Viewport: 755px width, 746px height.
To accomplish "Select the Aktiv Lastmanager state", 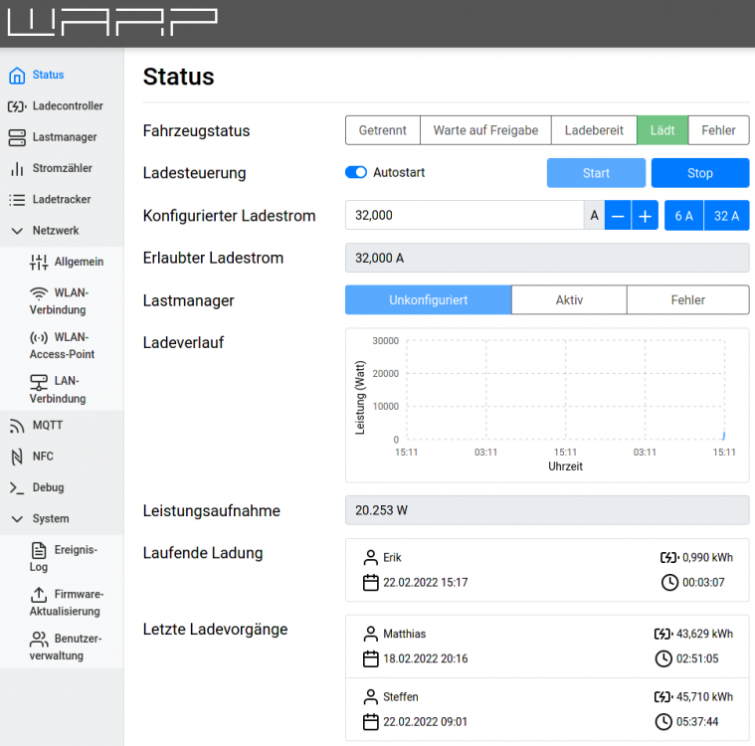I will [569, 300].
